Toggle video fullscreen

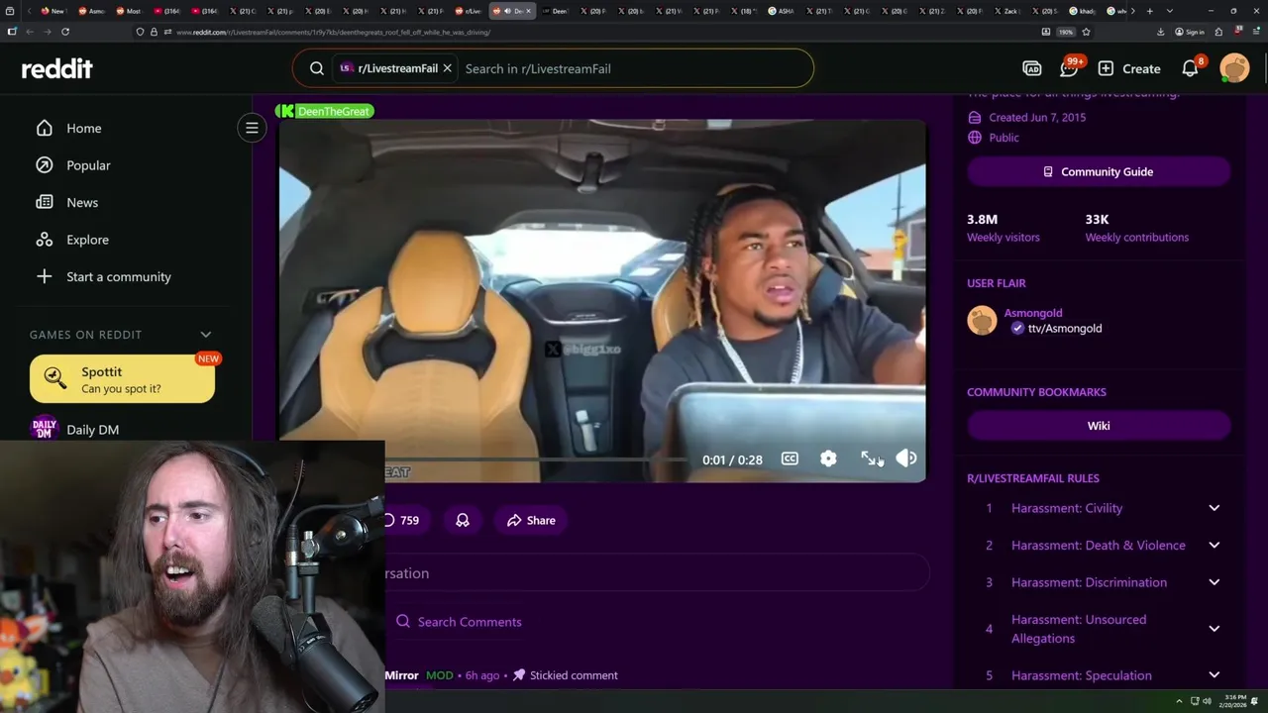click(x=868, y=458)
